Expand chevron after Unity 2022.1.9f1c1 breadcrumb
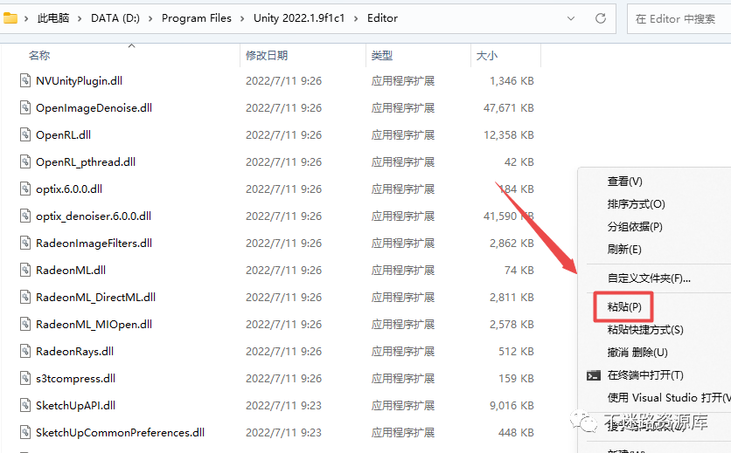Image resolution: width=731 pixels, height=453 pixels. [356, 18]
